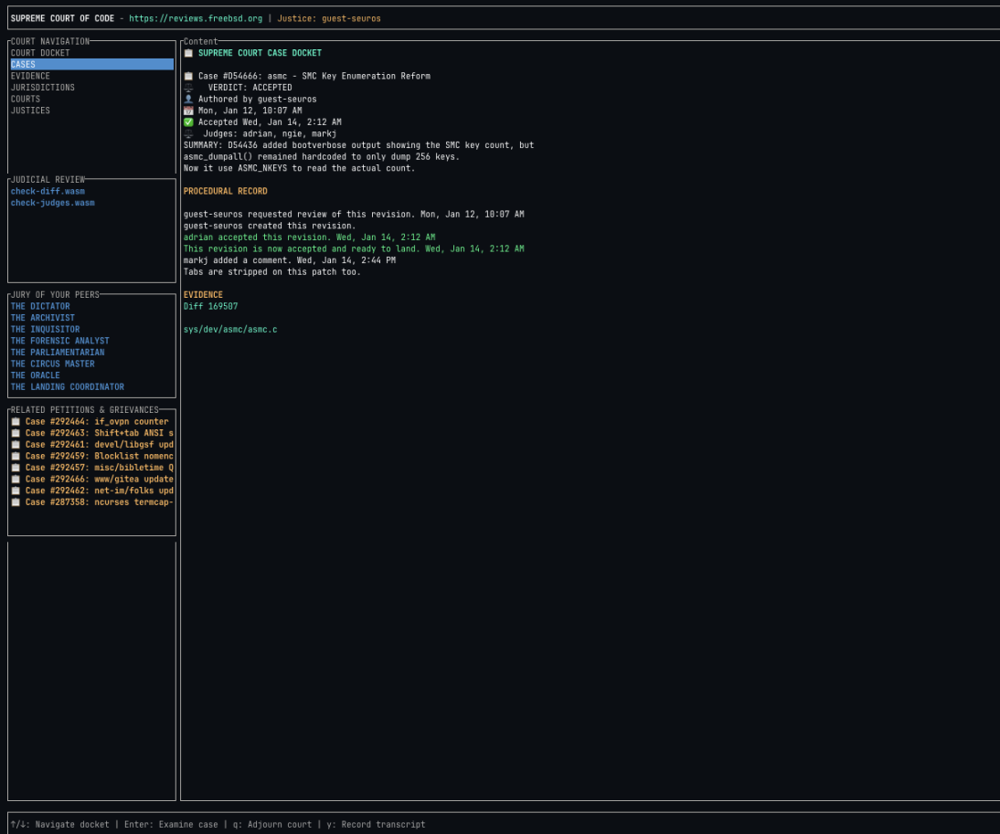Click the person icon beside Authored by
The image size is (1000, 834).
(188, 99)
